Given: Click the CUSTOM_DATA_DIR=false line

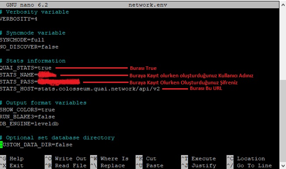Looking at the screenshot, I should 36,145.
